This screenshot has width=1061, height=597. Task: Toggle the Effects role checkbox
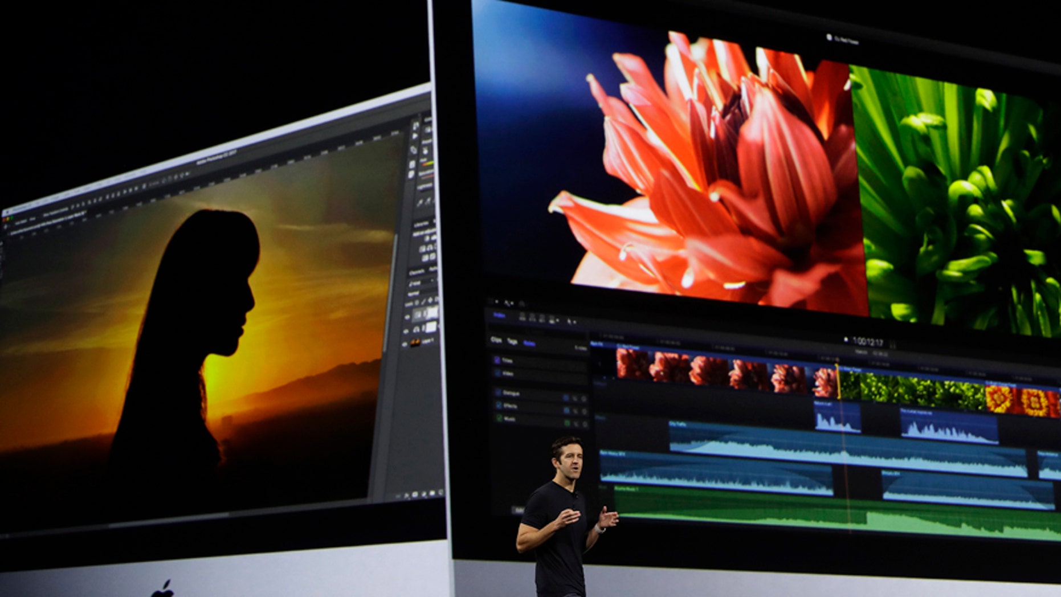point(499,406)
